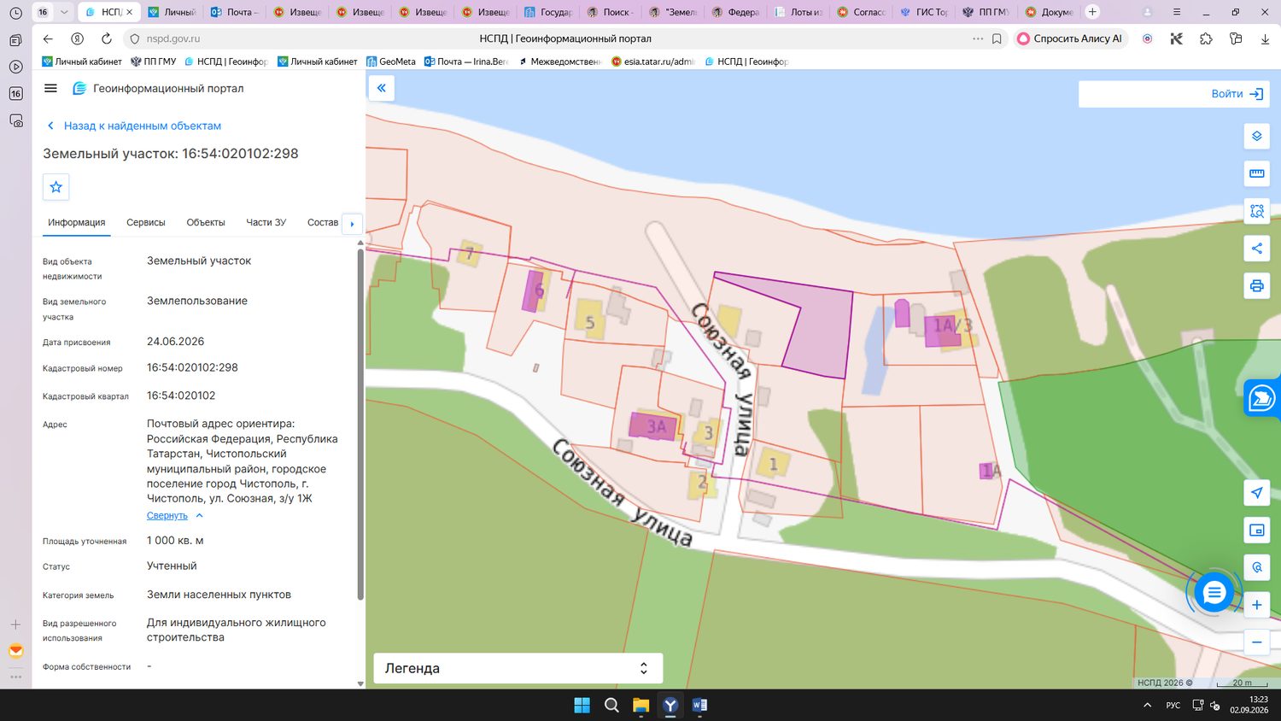
Task: Open File Explorer from the taskbar
Action: (x=640, y=705)
